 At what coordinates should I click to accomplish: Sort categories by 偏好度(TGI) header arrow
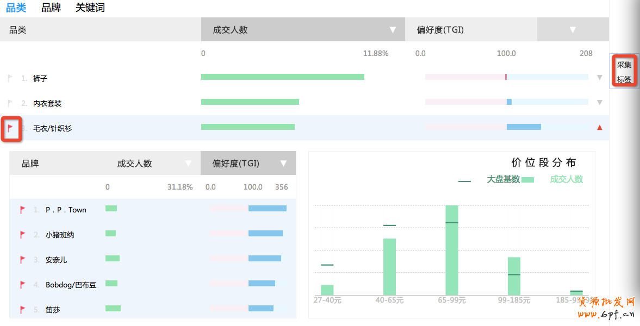(573, 30)
